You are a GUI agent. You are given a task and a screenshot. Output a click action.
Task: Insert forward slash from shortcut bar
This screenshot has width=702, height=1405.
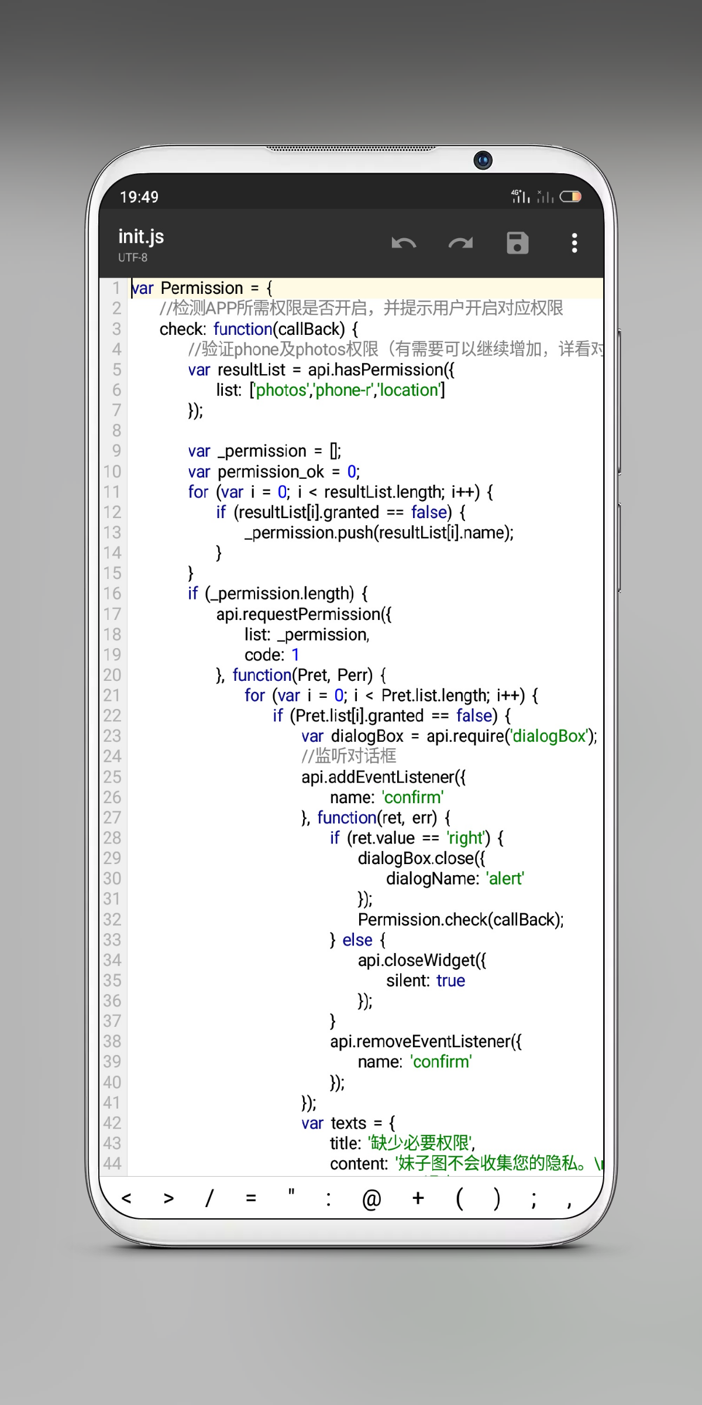tap(209, 1198)
